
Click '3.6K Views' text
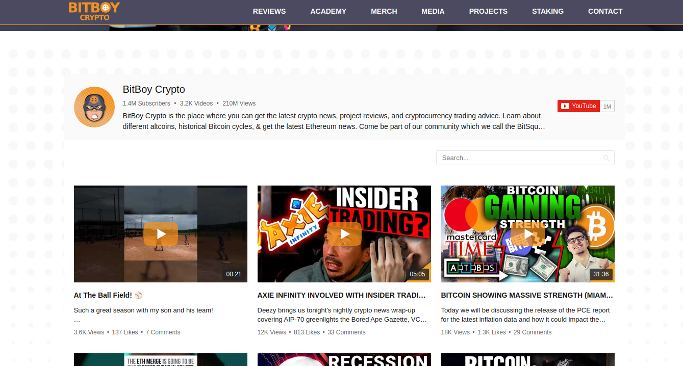(89, 332)
